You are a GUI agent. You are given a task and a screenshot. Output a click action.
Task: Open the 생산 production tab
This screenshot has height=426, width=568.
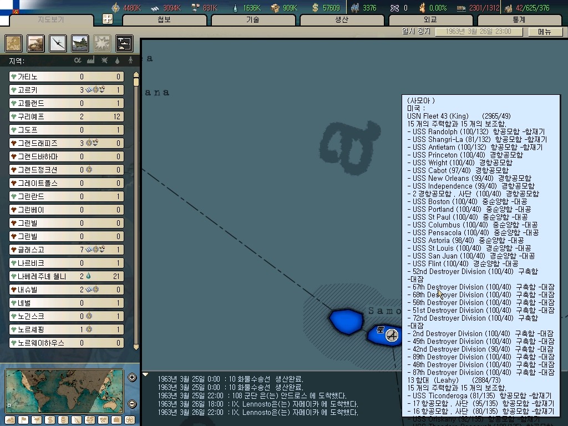click(342, 19)
